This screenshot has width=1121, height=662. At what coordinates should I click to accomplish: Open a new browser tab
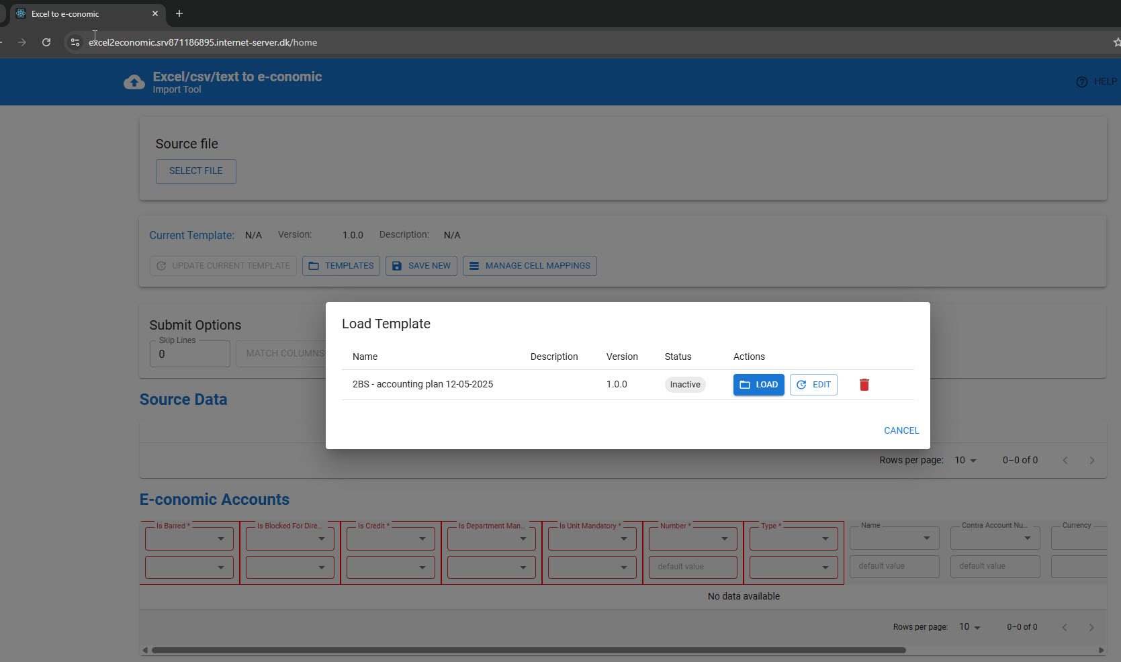(179, 13)
